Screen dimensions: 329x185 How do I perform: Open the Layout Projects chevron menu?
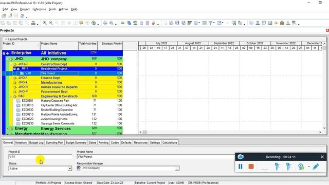(x=6, y=39)
